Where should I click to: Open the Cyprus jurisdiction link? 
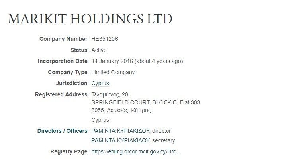click(100, 83)
